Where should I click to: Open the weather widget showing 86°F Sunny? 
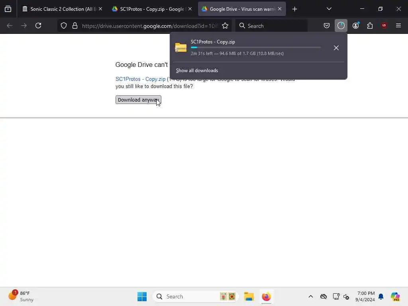(x=21, y=296)
